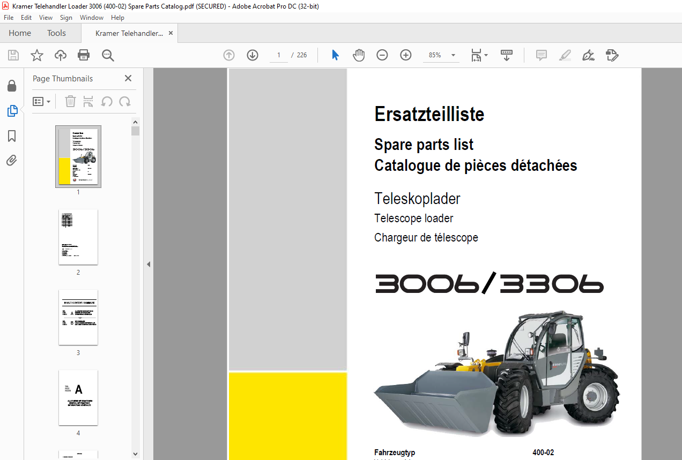Close the Kramer Telehandler document tab
This screenshot has height=460, width=682.
[x=171, y=33]
